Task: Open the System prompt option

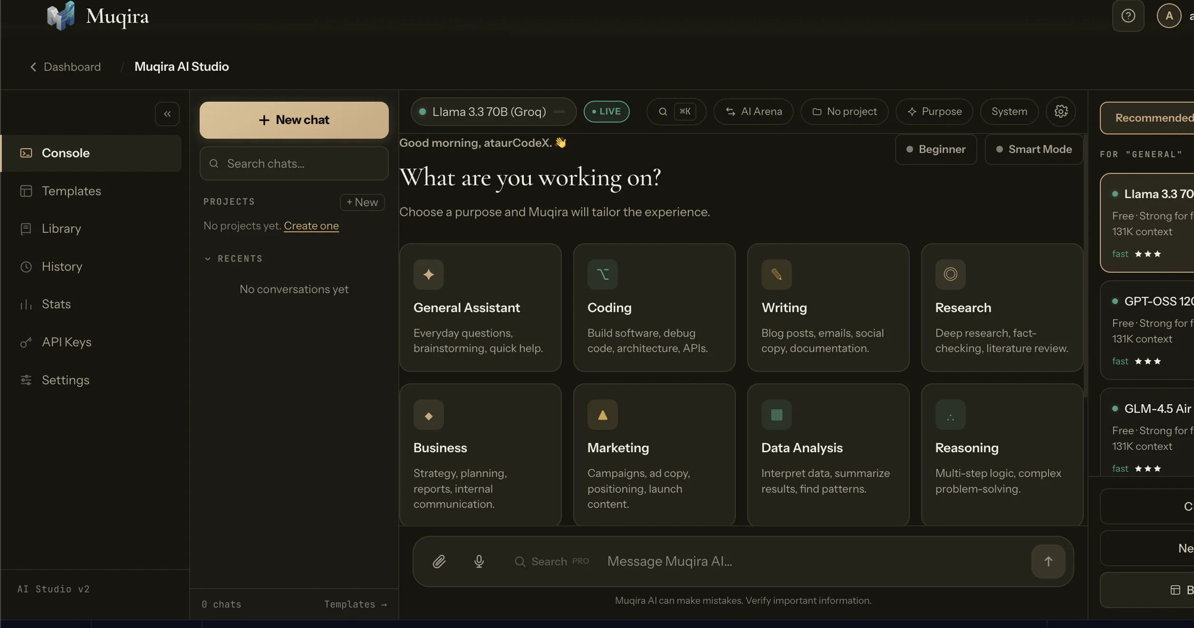Action: pyautogui.click(x=1009, y=112)
